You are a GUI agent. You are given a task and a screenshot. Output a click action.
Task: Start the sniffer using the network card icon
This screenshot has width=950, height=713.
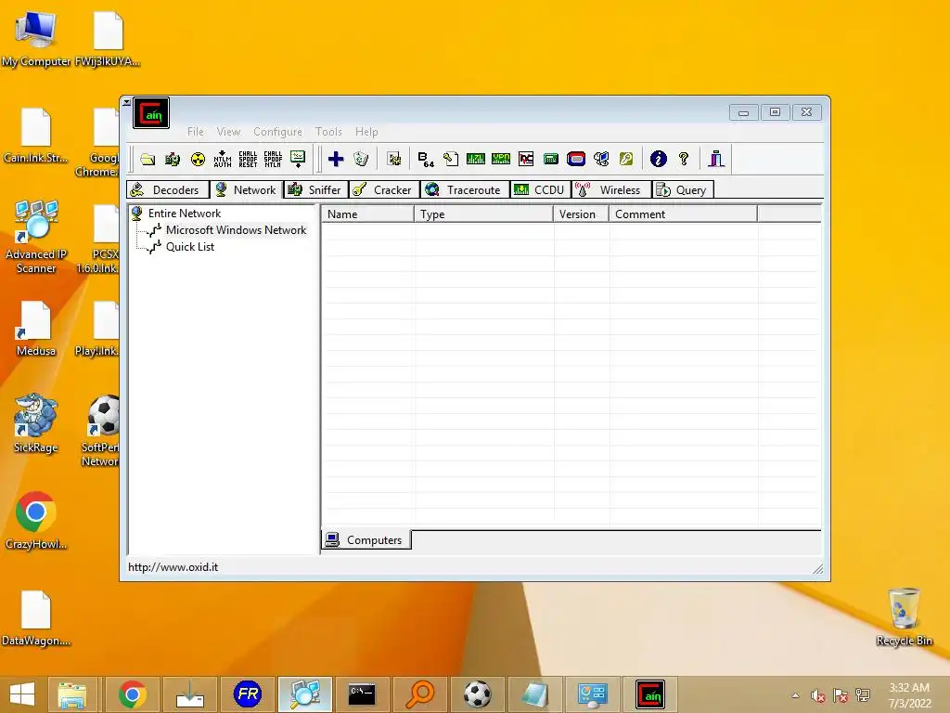(173, 159)
